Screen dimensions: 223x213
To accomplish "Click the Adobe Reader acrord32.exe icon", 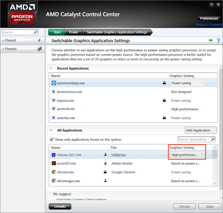I will (54, 163).
